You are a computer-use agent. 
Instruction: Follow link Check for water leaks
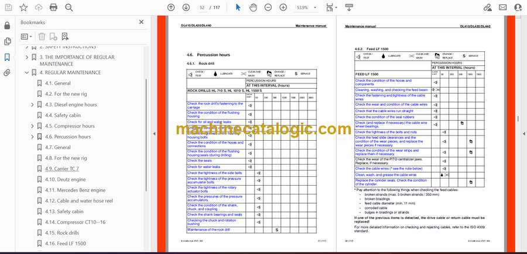click(204, 166)
